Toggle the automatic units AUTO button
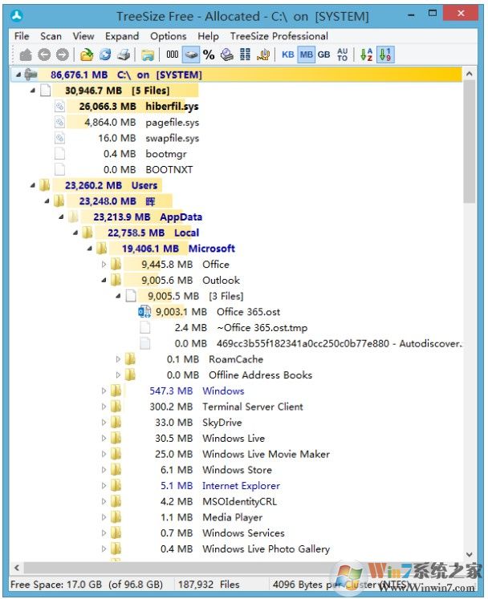Viewport: 488px width, 599px height. point(343,55)
